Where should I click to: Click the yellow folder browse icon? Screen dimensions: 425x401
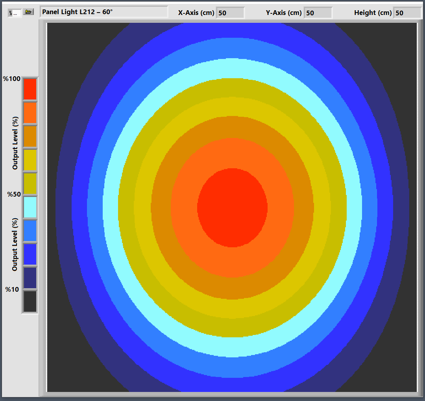point(28,12)
